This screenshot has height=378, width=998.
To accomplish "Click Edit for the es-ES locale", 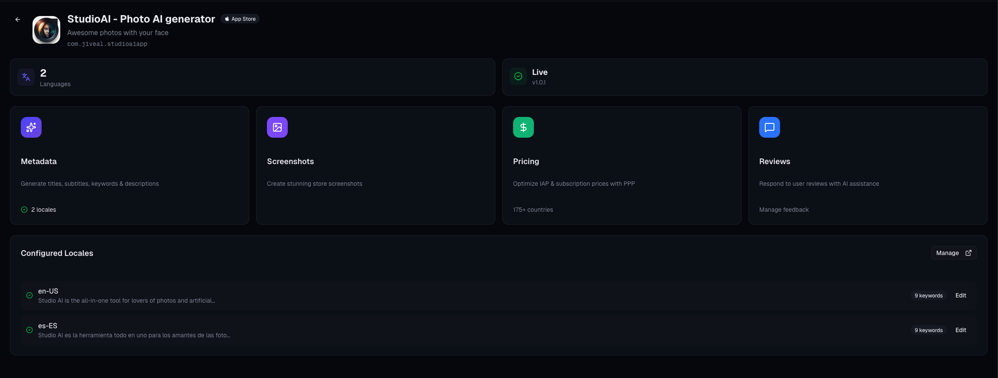I will tap(961, 330).
